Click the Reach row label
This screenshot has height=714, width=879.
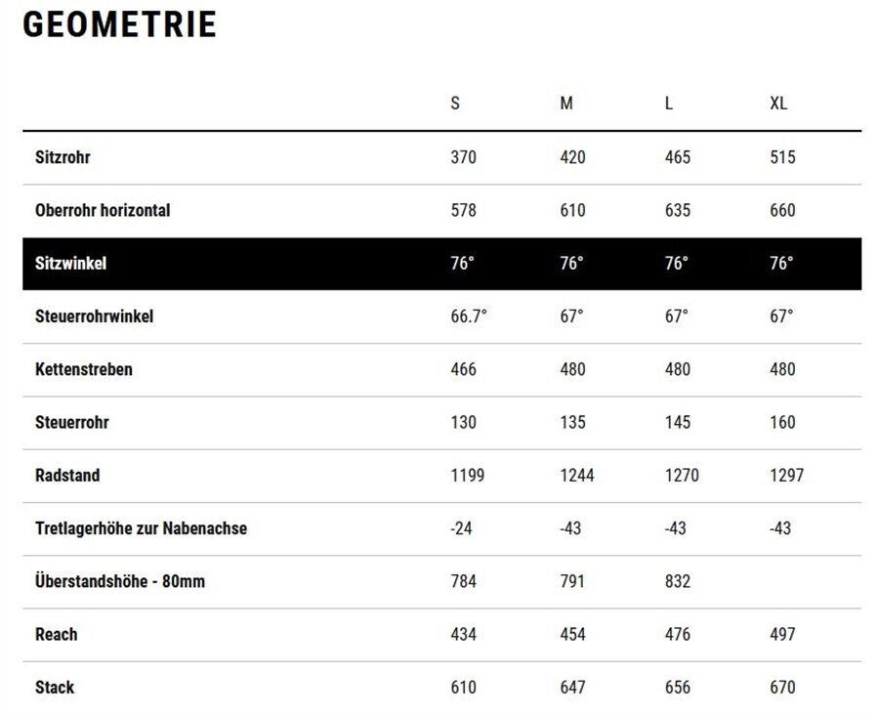click(x=57, y=635)
